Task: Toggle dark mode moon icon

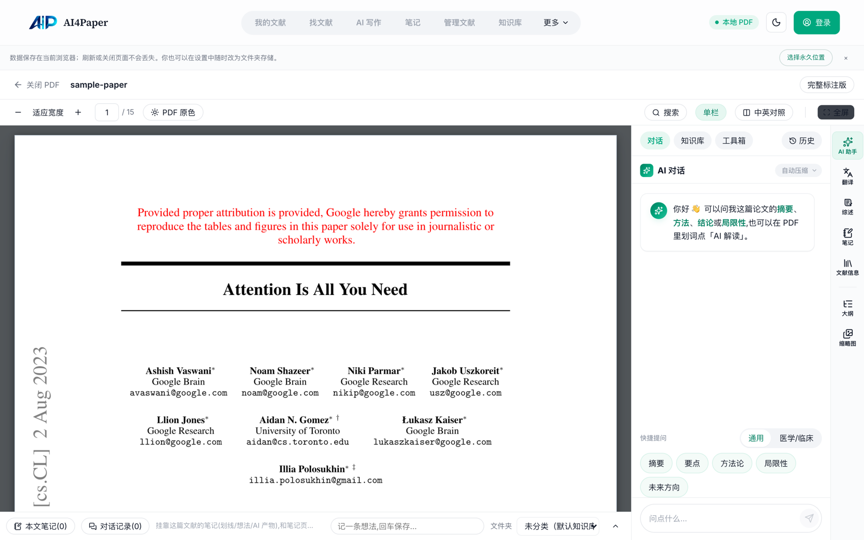Action: tap(776, 23)
